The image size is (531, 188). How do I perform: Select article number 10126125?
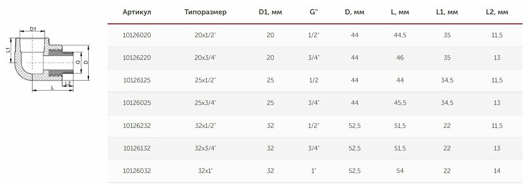pyautogui.click(x=137, y=80)
